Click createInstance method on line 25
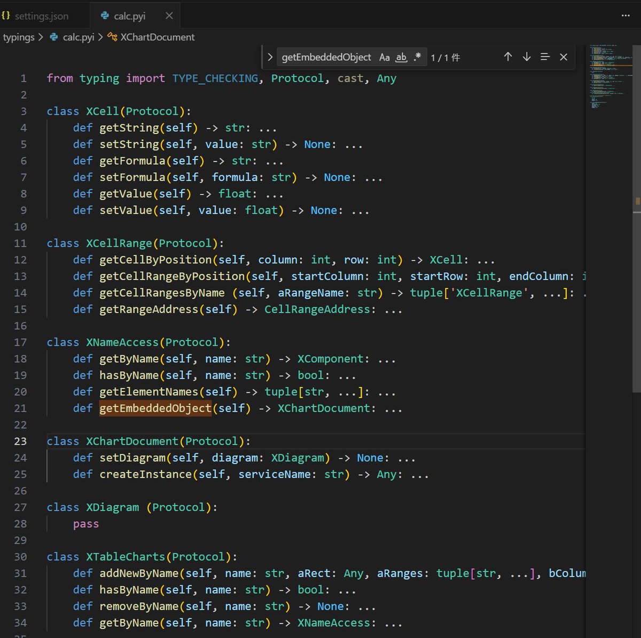Viewport: 641px width, 638px height. coord(146,474)
